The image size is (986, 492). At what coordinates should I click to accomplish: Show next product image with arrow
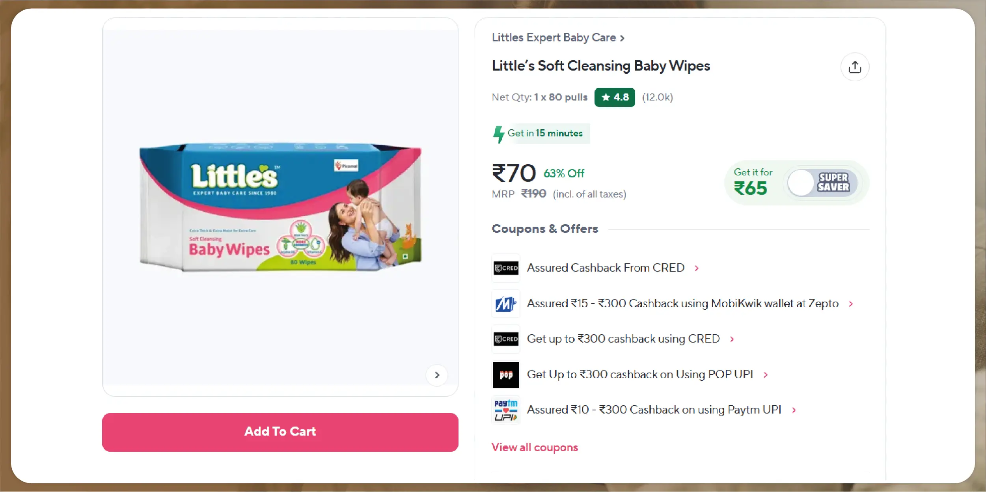[x=437, y=375]
